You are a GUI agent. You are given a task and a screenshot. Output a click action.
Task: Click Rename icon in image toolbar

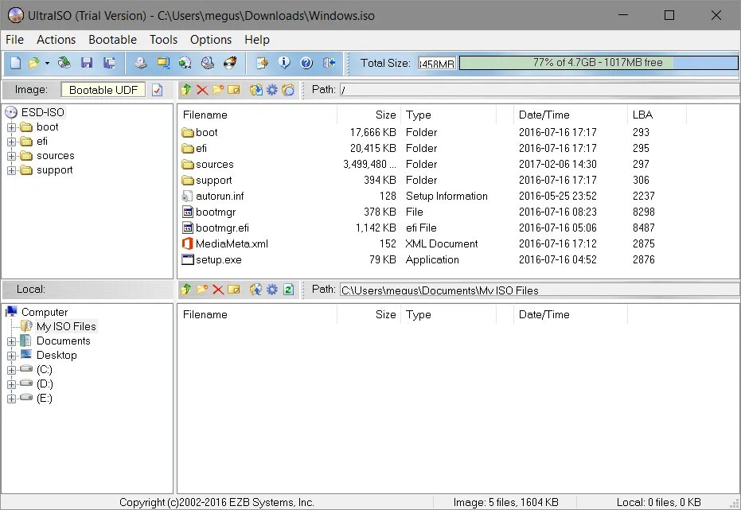click(x=234, y=90)
